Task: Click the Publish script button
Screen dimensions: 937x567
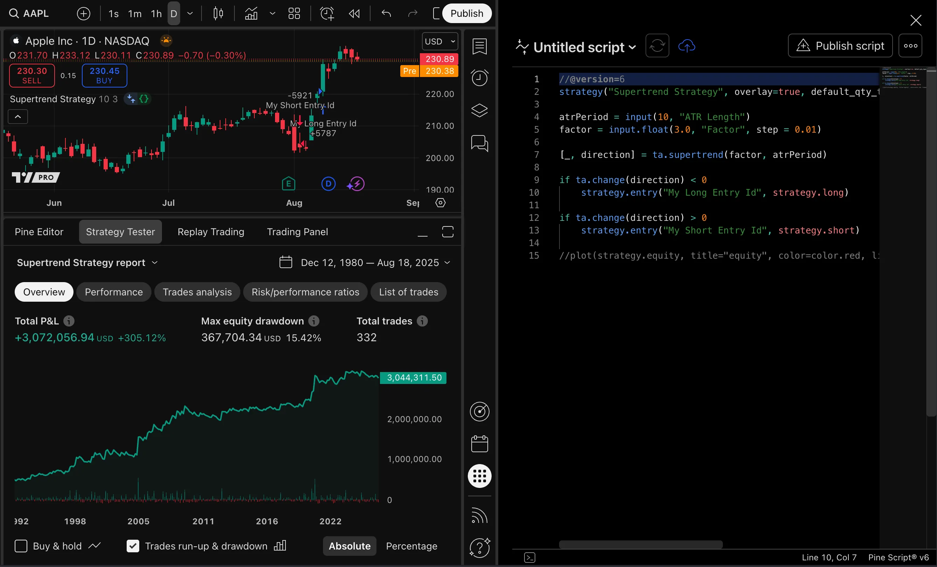Action: [840, 45]
